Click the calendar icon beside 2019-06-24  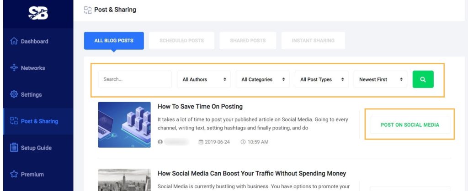[201, 142]
